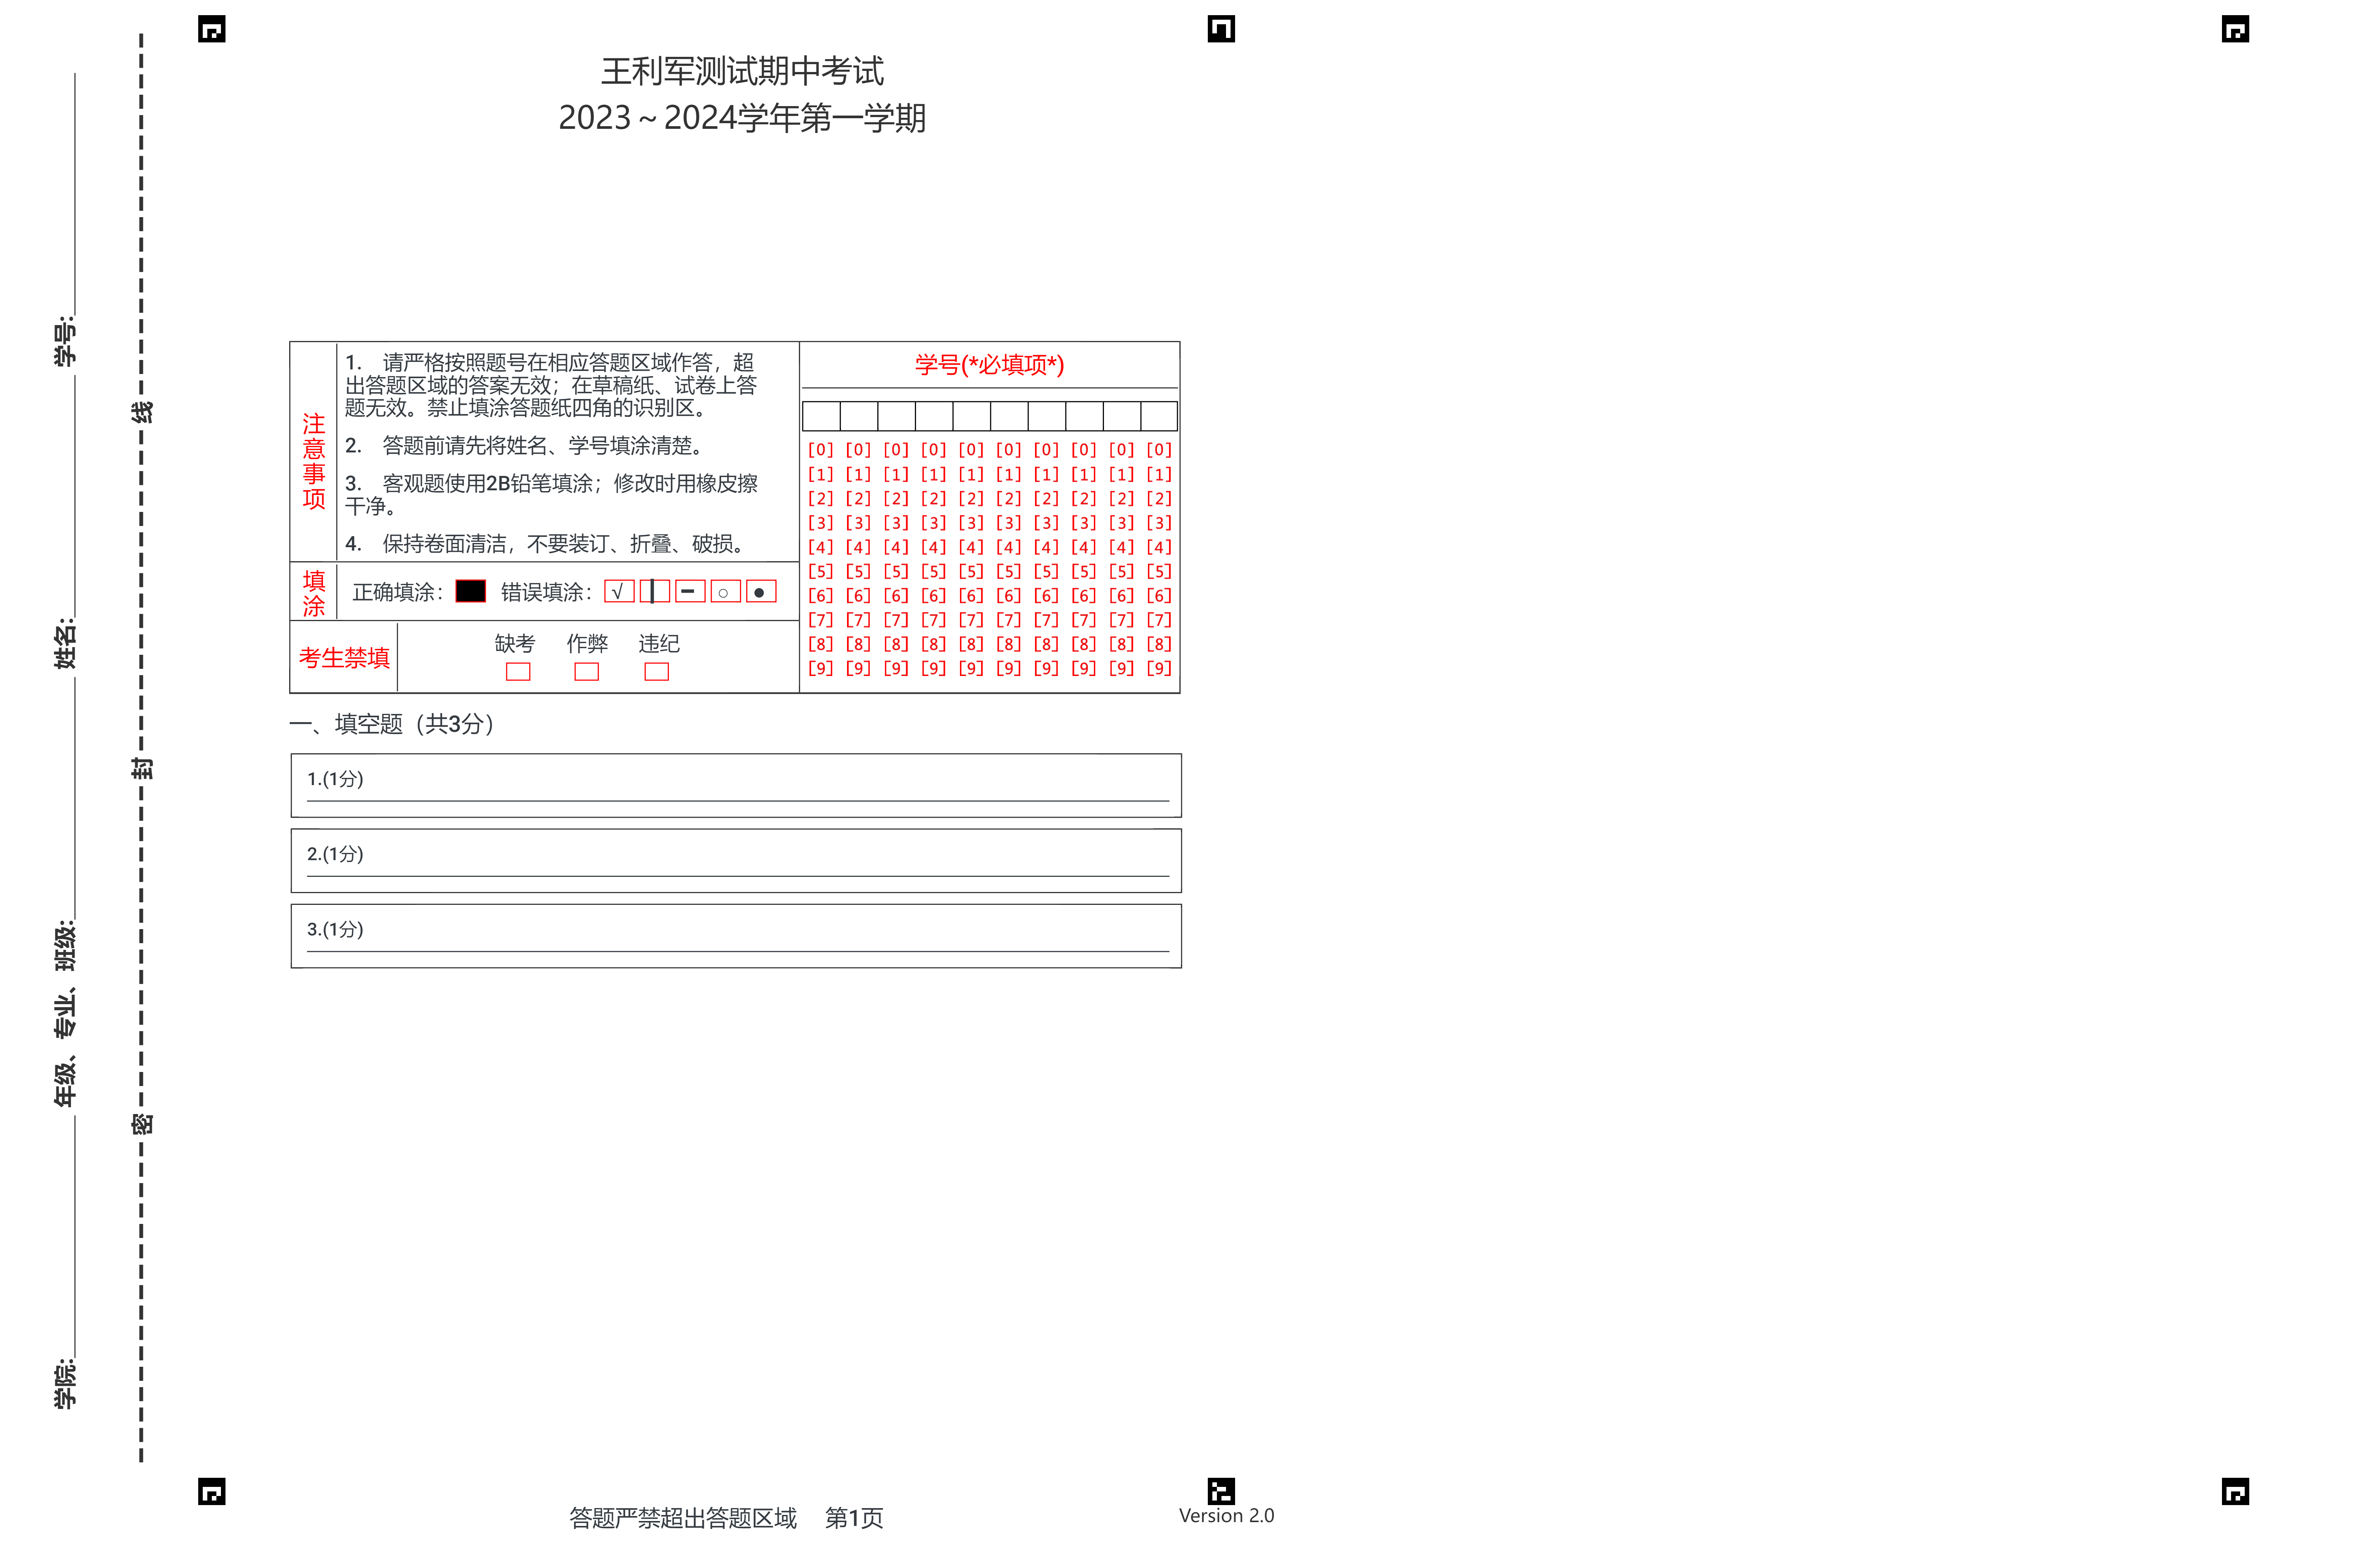Image resolution: width=2380 pixels, height=1546 pixels.
Task: Click note 1 starting 请严格按照题号
Action: point(551,385)
